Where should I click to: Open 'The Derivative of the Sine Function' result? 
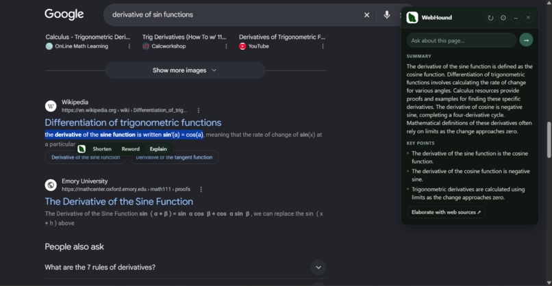point(119,202)
